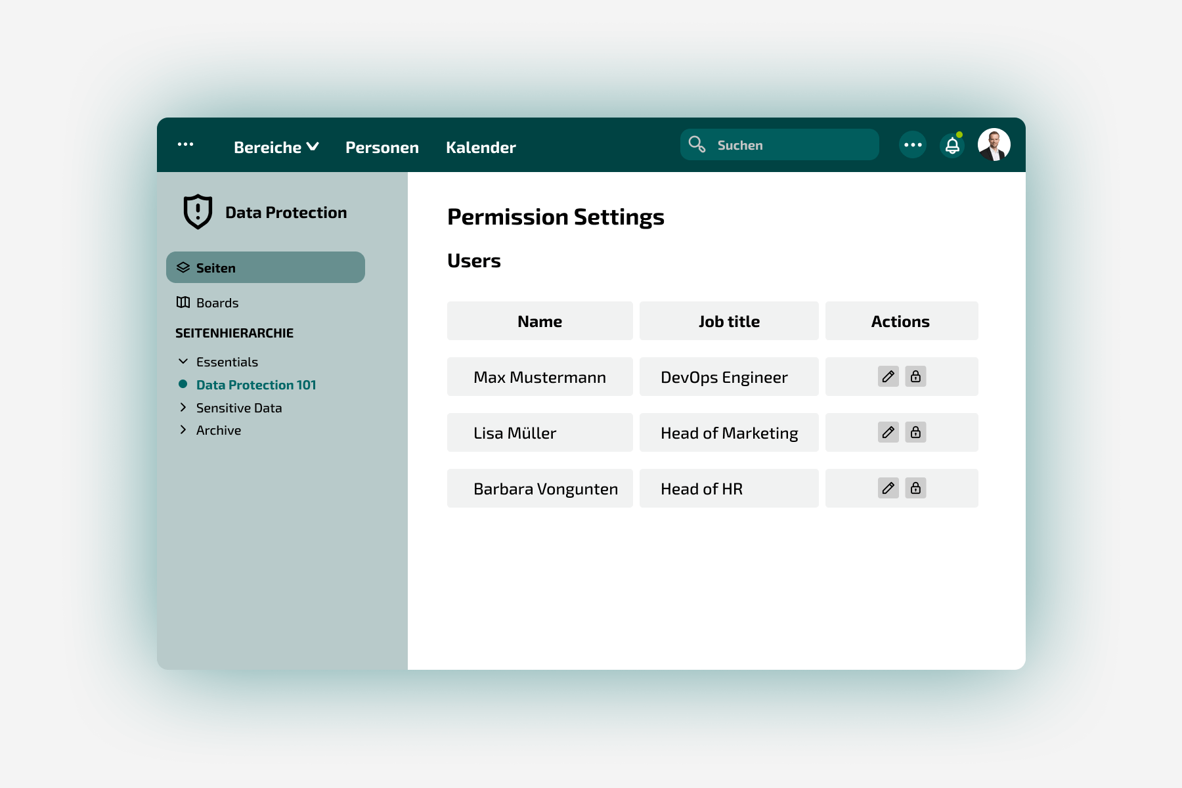Click the Head of HR cell
The width and height of the screenshot is (1182, 788).
pos(729,488)
